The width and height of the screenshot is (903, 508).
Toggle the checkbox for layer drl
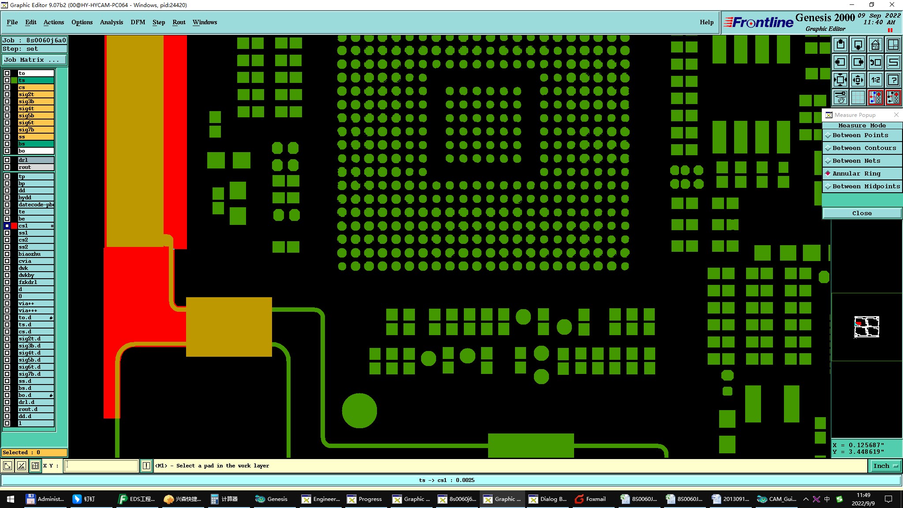pyautogui.click(x=7, y=160)
